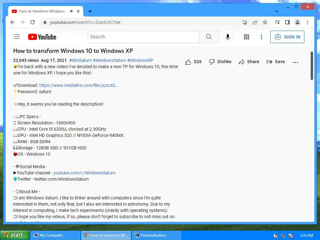Viewport: 320px width, 240px height.
Task: Click the browser forward arrow
Action: pos(22,22)
